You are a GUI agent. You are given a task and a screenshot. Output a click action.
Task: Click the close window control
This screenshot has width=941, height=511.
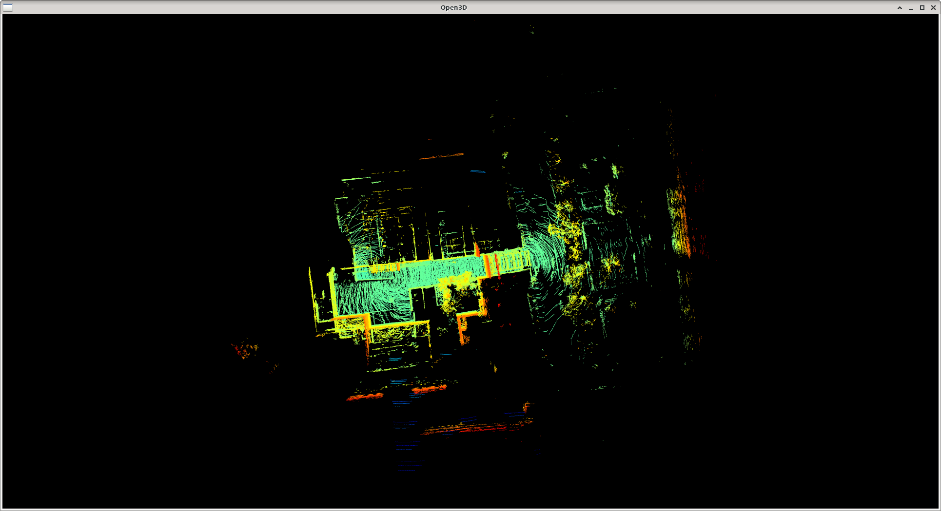tap(933, 7)
